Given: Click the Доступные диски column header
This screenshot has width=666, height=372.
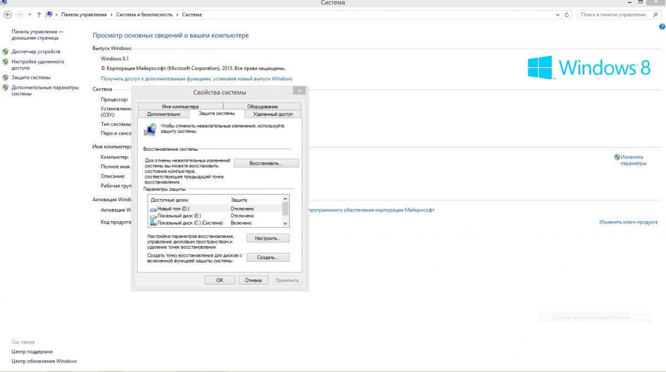Looking at the screenshot, I should pos(170,200).
